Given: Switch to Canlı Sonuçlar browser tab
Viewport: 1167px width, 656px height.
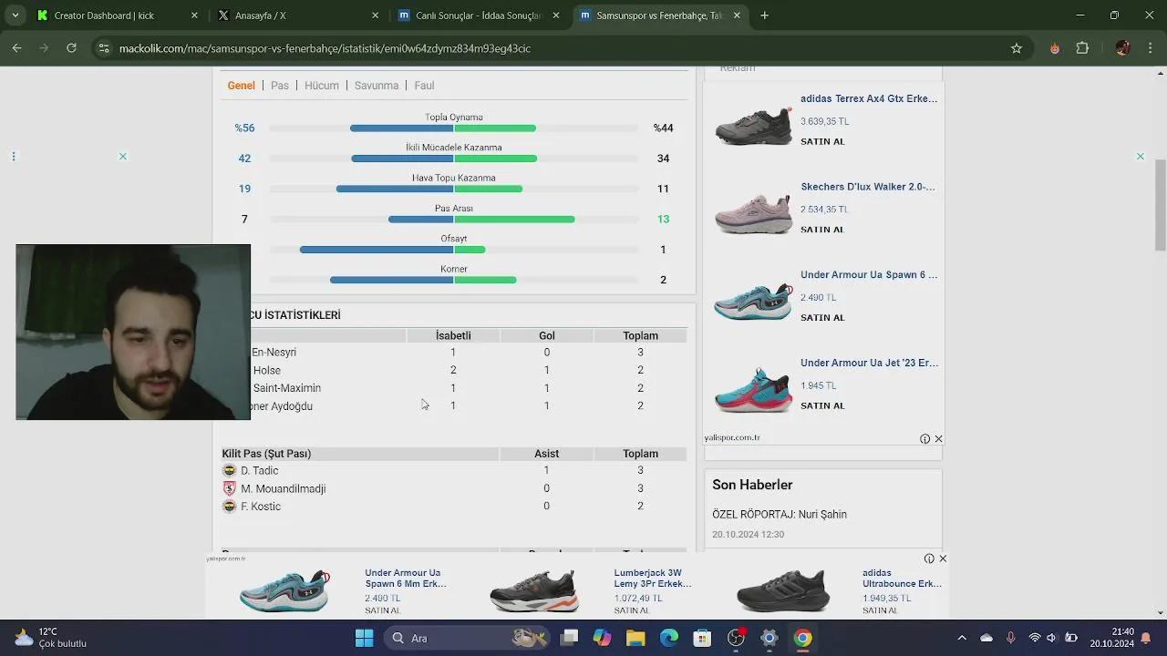Looking at the screenshot, I should (x=478, y=15).
